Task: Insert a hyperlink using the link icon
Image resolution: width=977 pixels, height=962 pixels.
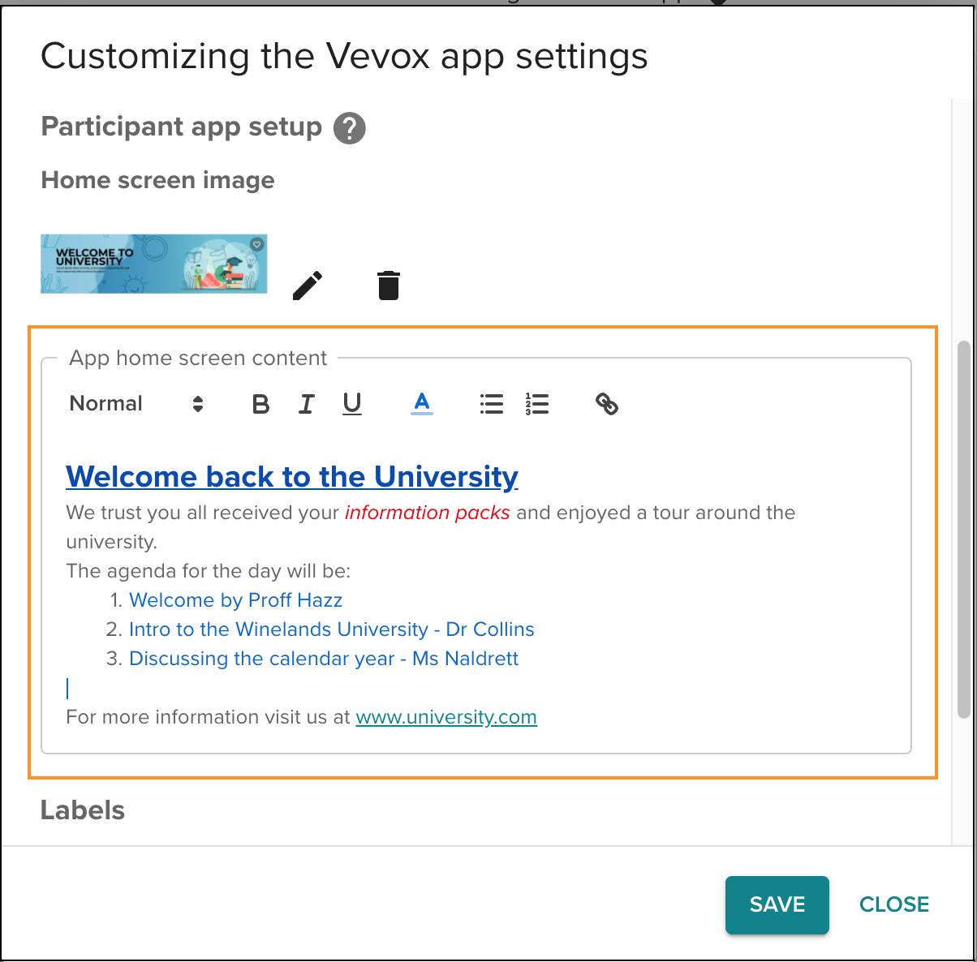Action: click(606, 403)
